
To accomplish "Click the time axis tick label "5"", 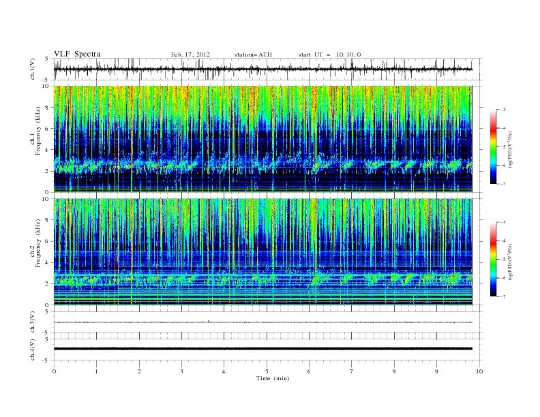I will tap(267, 371).
